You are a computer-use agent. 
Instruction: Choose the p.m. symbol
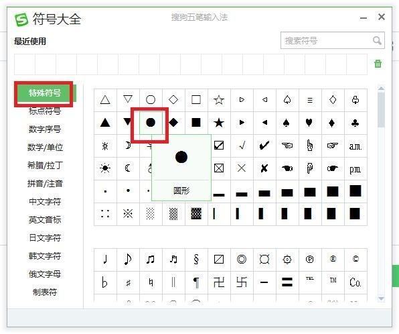pyautogui.click(x=355, y=169)
